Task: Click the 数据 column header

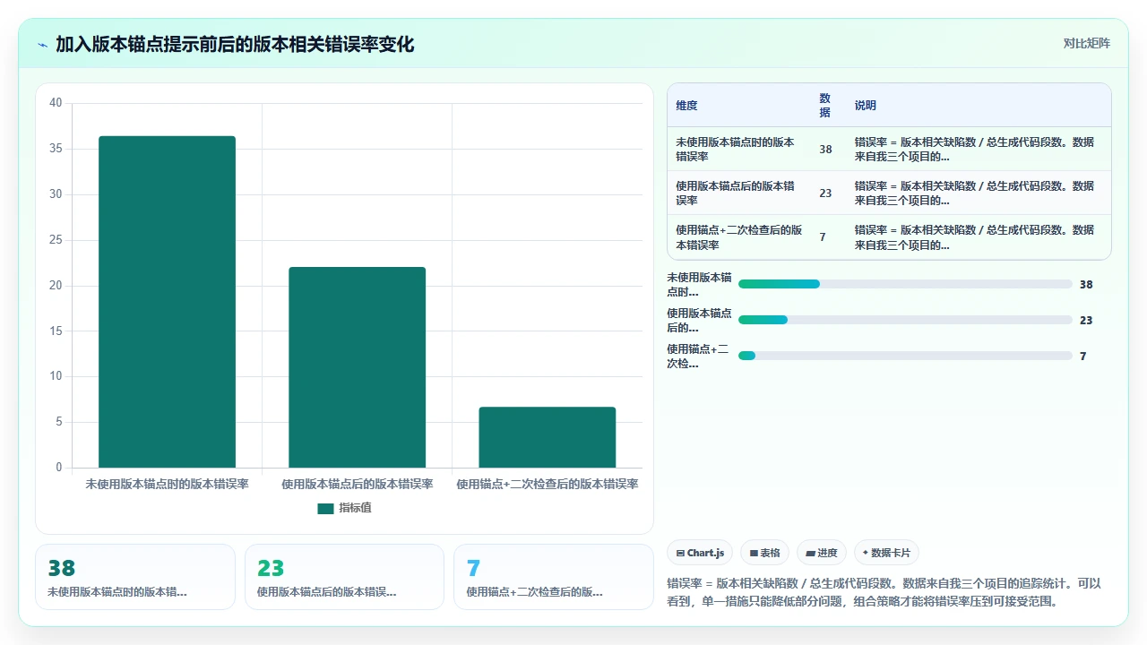Action: point(824,105)
